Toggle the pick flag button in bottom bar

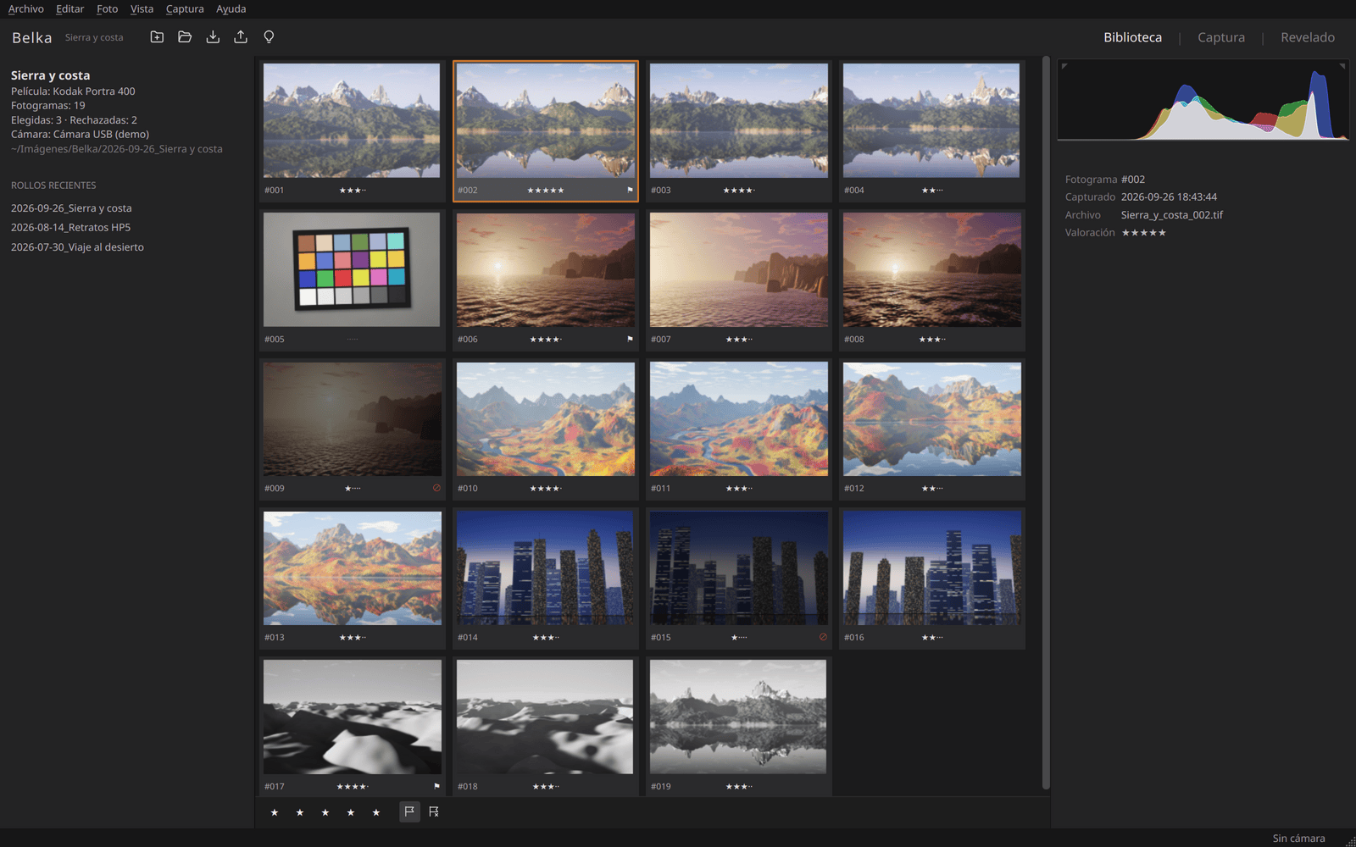click(x=409, y=811)
